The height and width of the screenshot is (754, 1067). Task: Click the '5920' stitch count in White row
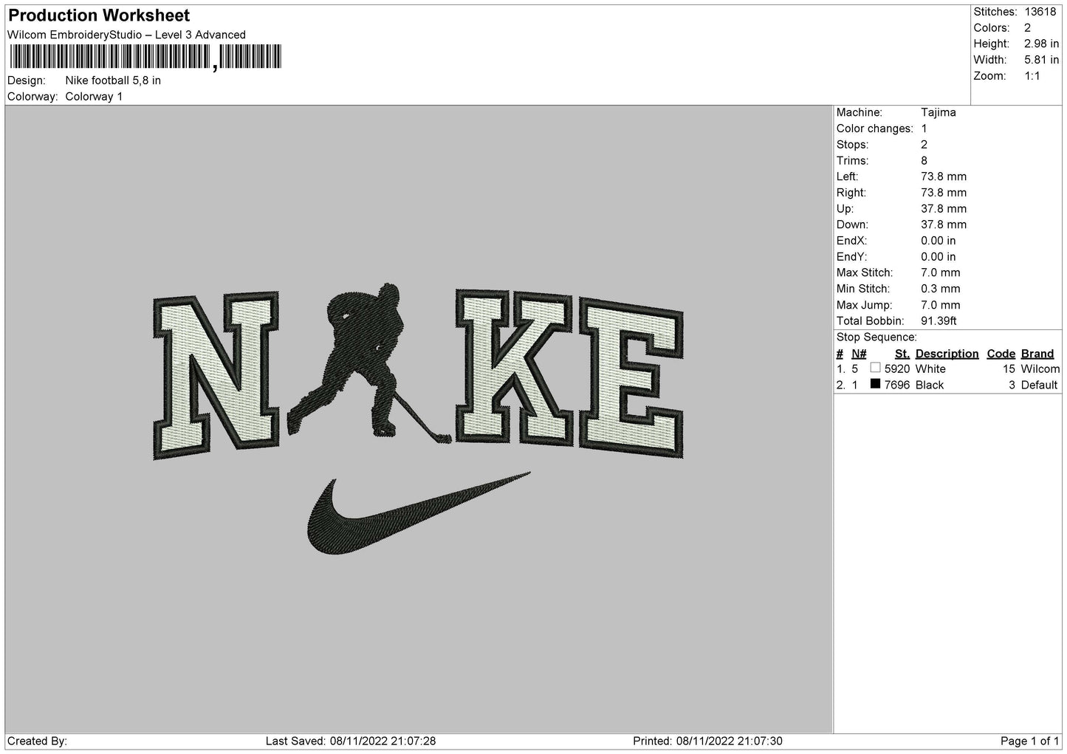tap(897, 369)
